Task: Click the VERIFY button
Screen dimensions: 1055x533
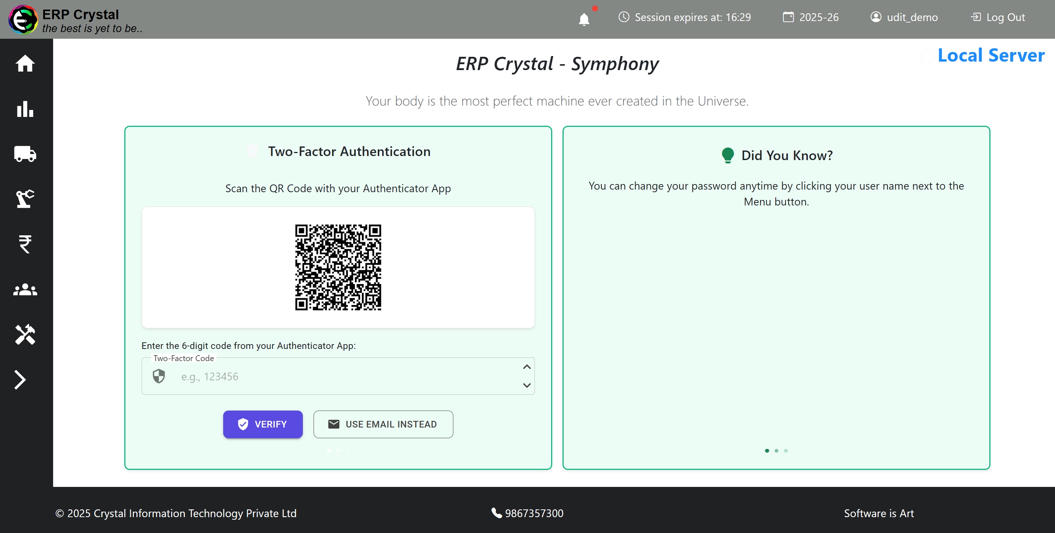Action: click(263, 424)
